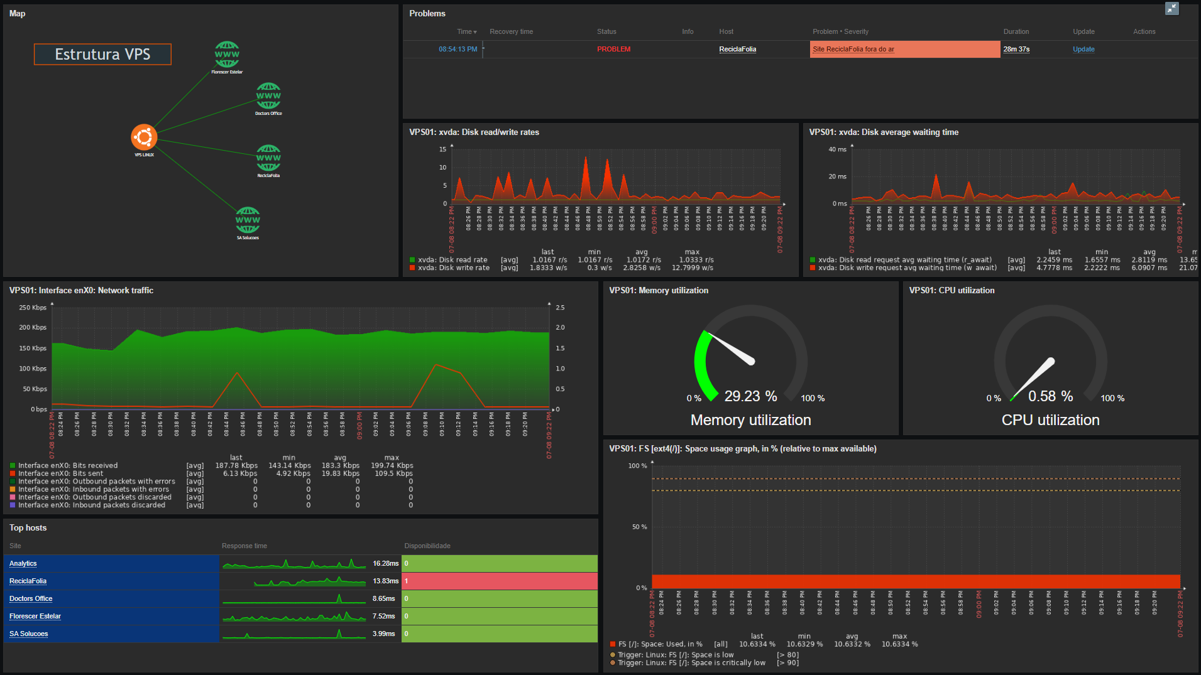The height and width of the screenshot is (675, 1201).
Task: Click the Memory utilization gauge
Action: pyautogui.click(x=750, y=355)
